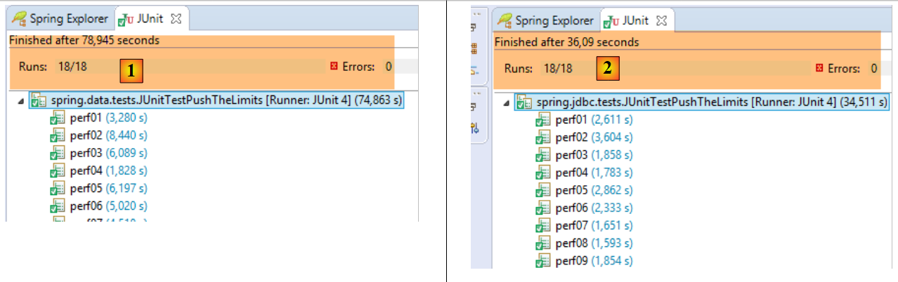
Task: Close the JUnit tab in 78,945 seconds panel
Action: (176, 19)
